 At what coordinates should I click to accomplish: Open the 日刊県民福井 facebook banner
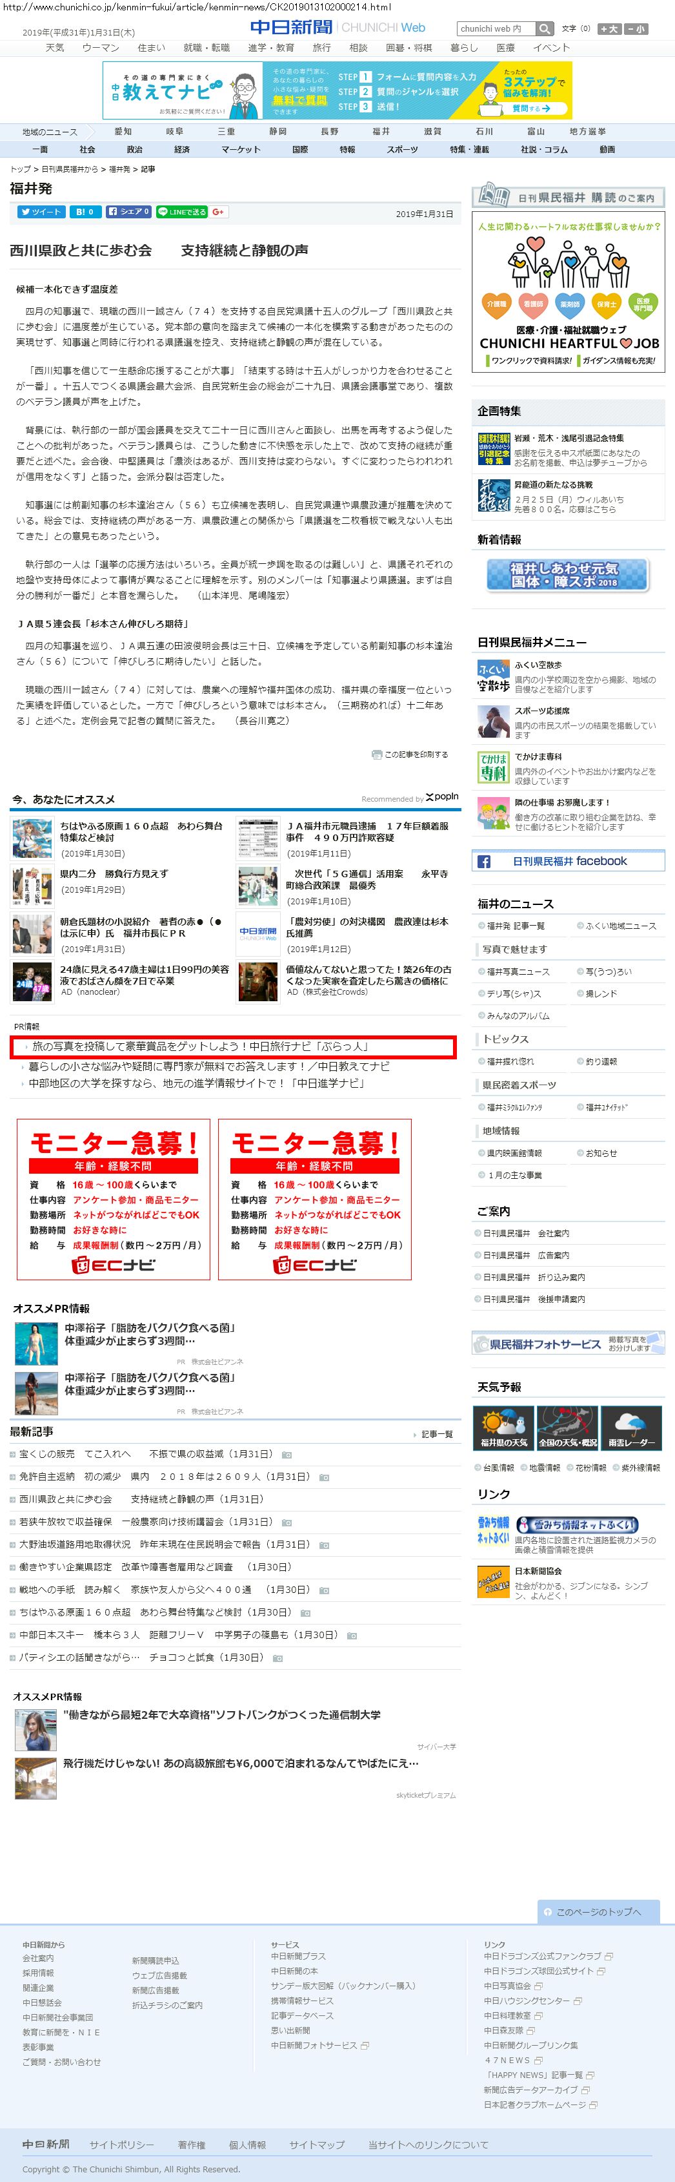[569, 860]
